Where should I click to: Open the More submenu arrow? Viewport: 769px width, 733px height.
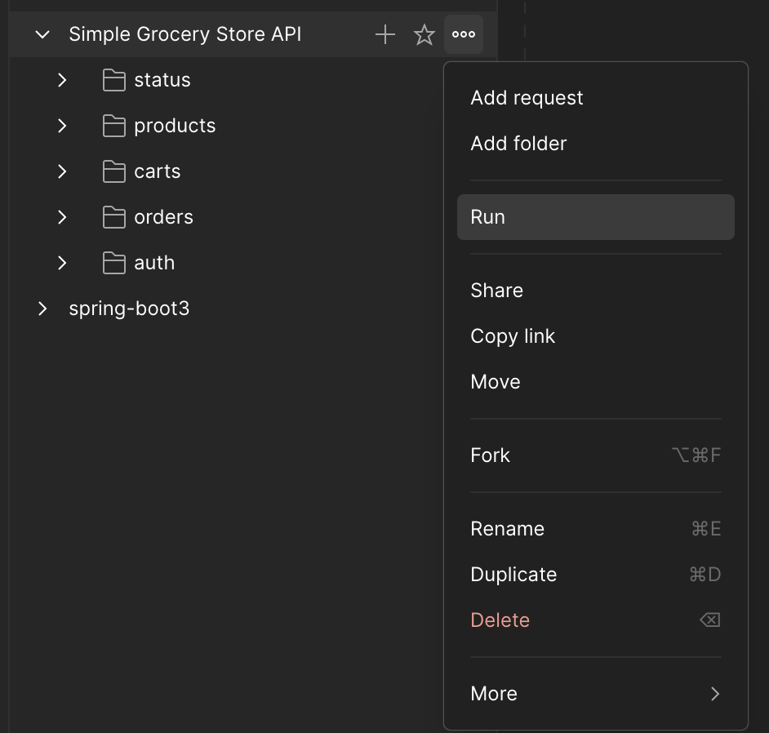pos(715,693)
